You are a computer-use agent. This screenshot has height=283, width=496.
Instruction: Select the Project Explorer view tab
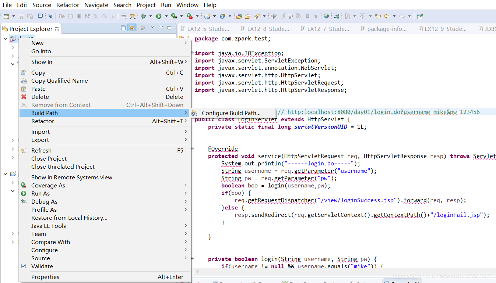pyautogui.click(x=31, y=29)
